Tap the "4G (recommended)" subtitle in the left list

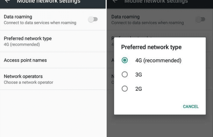click(x=22, y=44)
